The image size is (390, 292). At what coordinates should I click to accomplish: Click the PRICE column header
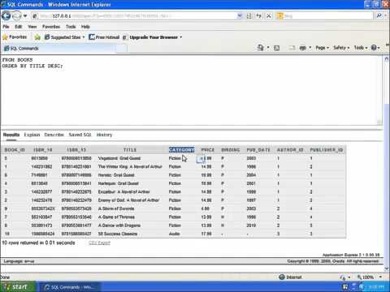(x=208, y=150)
